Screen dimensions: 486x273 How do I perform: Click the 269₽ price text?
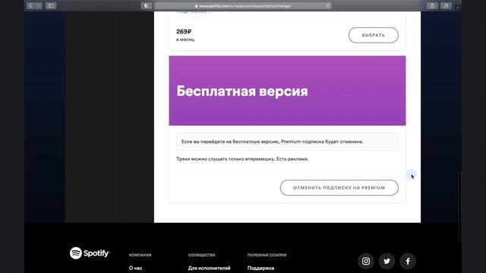(184, 32)
